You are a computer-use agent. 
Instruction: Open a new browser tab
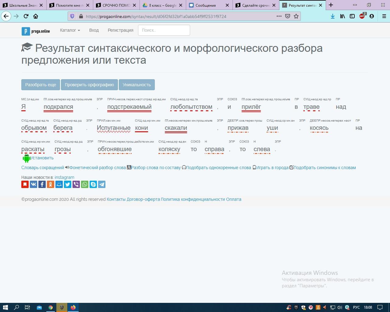331,5
